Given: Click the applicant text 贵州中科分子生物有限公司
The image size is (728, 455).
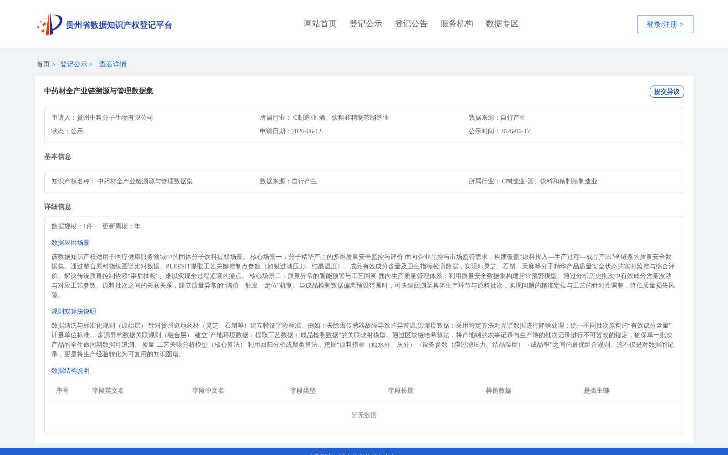Looking at the screenshot, I should 115,117.
